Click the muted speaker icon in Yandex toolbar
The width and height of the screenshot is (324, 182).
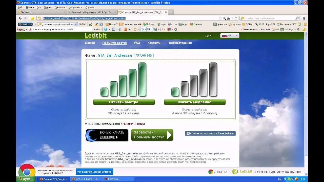(299, 29)
